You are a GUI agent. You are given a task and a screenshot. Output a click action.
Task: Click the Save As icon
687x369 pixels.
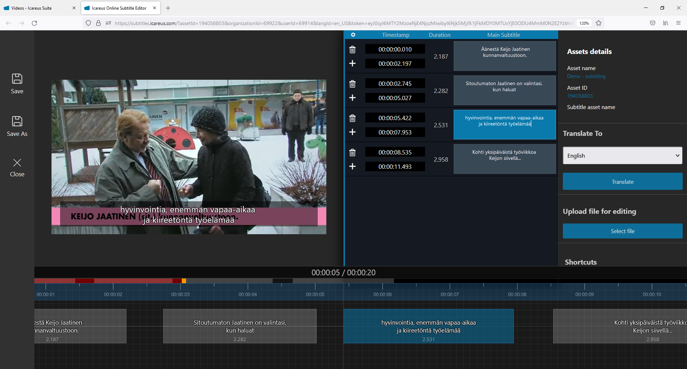[x=17, y=122]
